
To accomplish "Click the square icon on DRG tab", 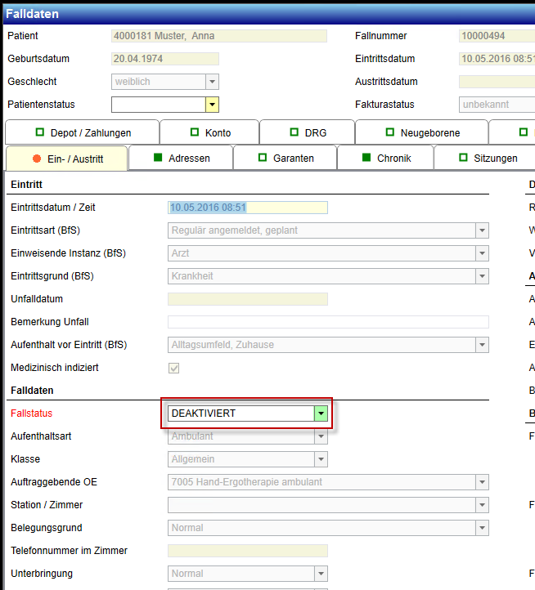I will pos(294,132).
